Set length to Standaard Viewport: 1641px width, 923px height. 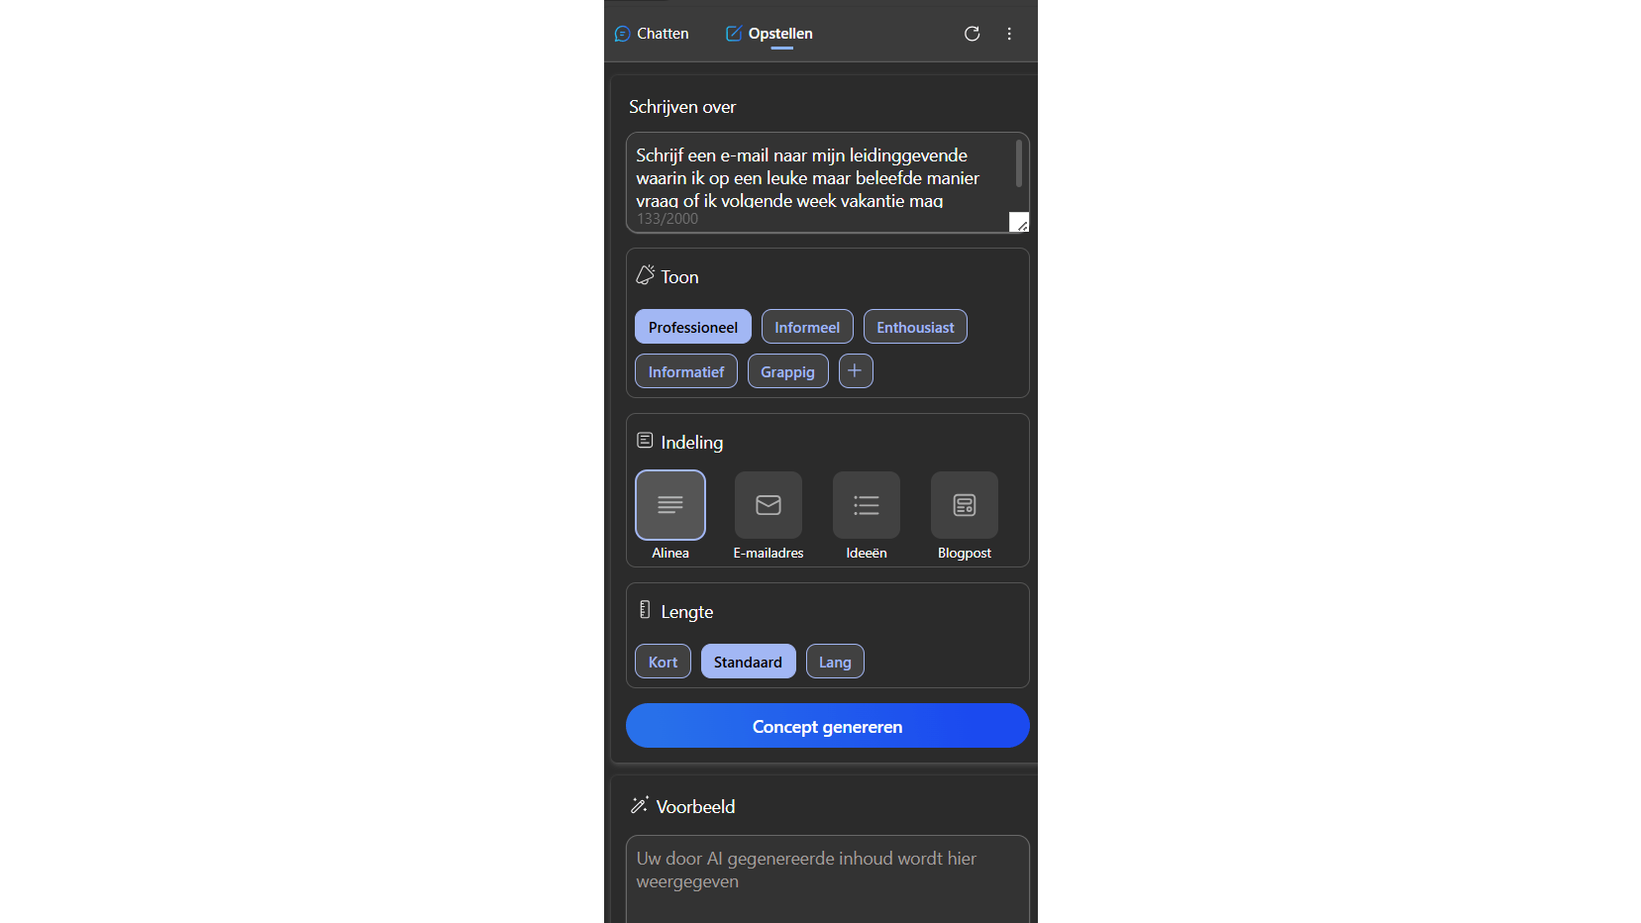[748, 662]
